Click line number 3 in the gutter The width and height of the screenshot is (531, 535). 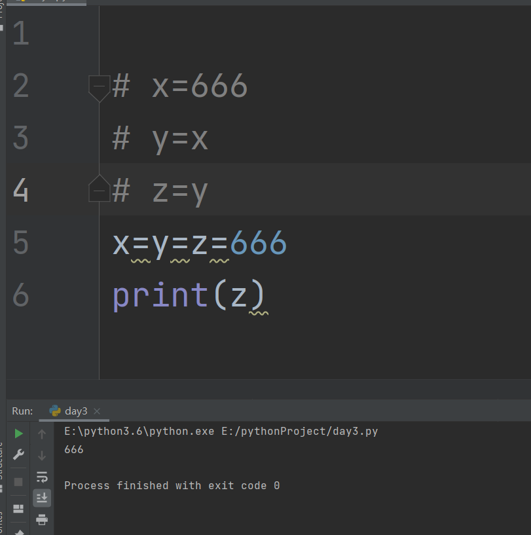[21, 138]
